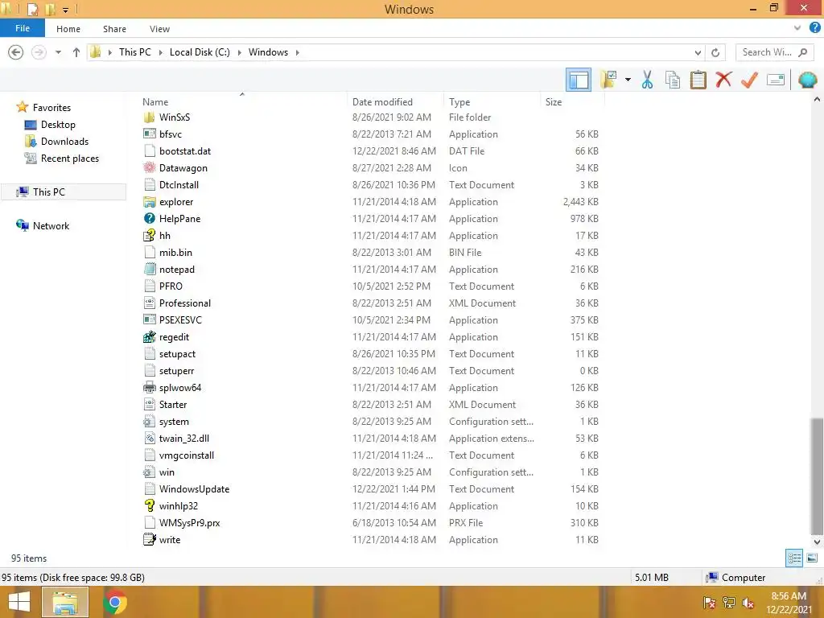Select the WinSxS folder icon
Image resolution: width=824 pixels, height=618 pixels.
[x=149, y=117]
